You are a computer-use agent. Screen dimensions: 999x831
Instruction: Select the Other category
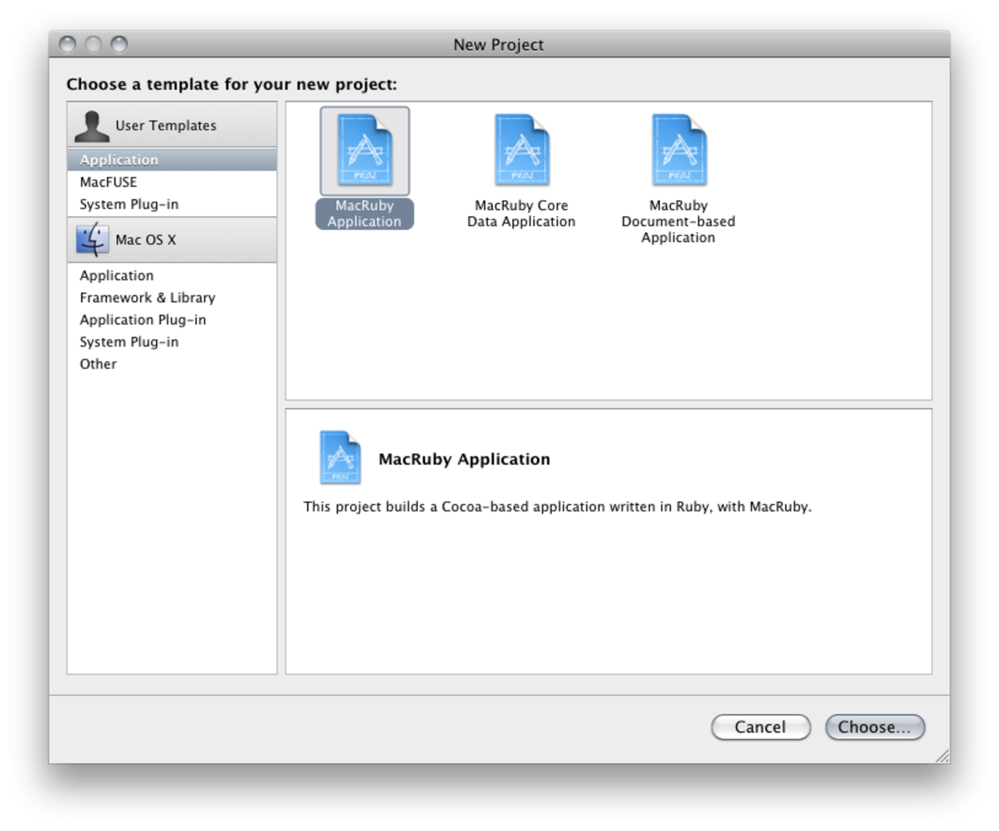point(172,364)
